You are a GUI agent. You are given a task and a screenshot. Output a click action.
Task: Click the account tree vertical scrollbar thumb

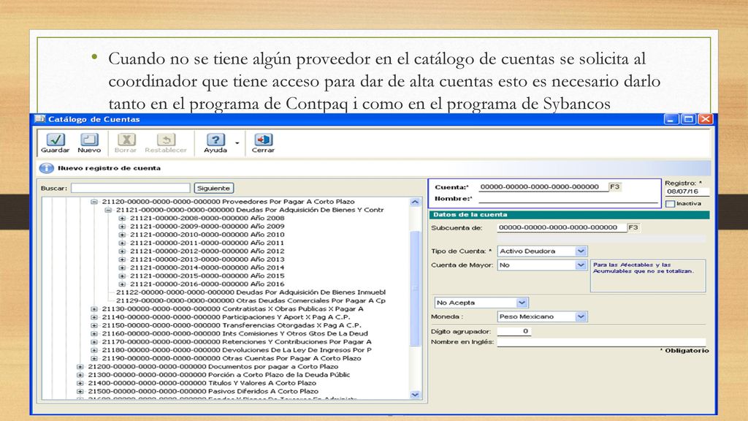415,288
